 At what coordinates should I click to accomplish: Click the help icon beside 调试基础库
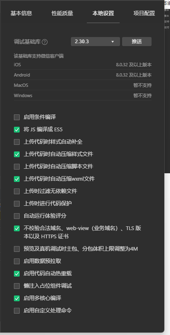point(45,42)
